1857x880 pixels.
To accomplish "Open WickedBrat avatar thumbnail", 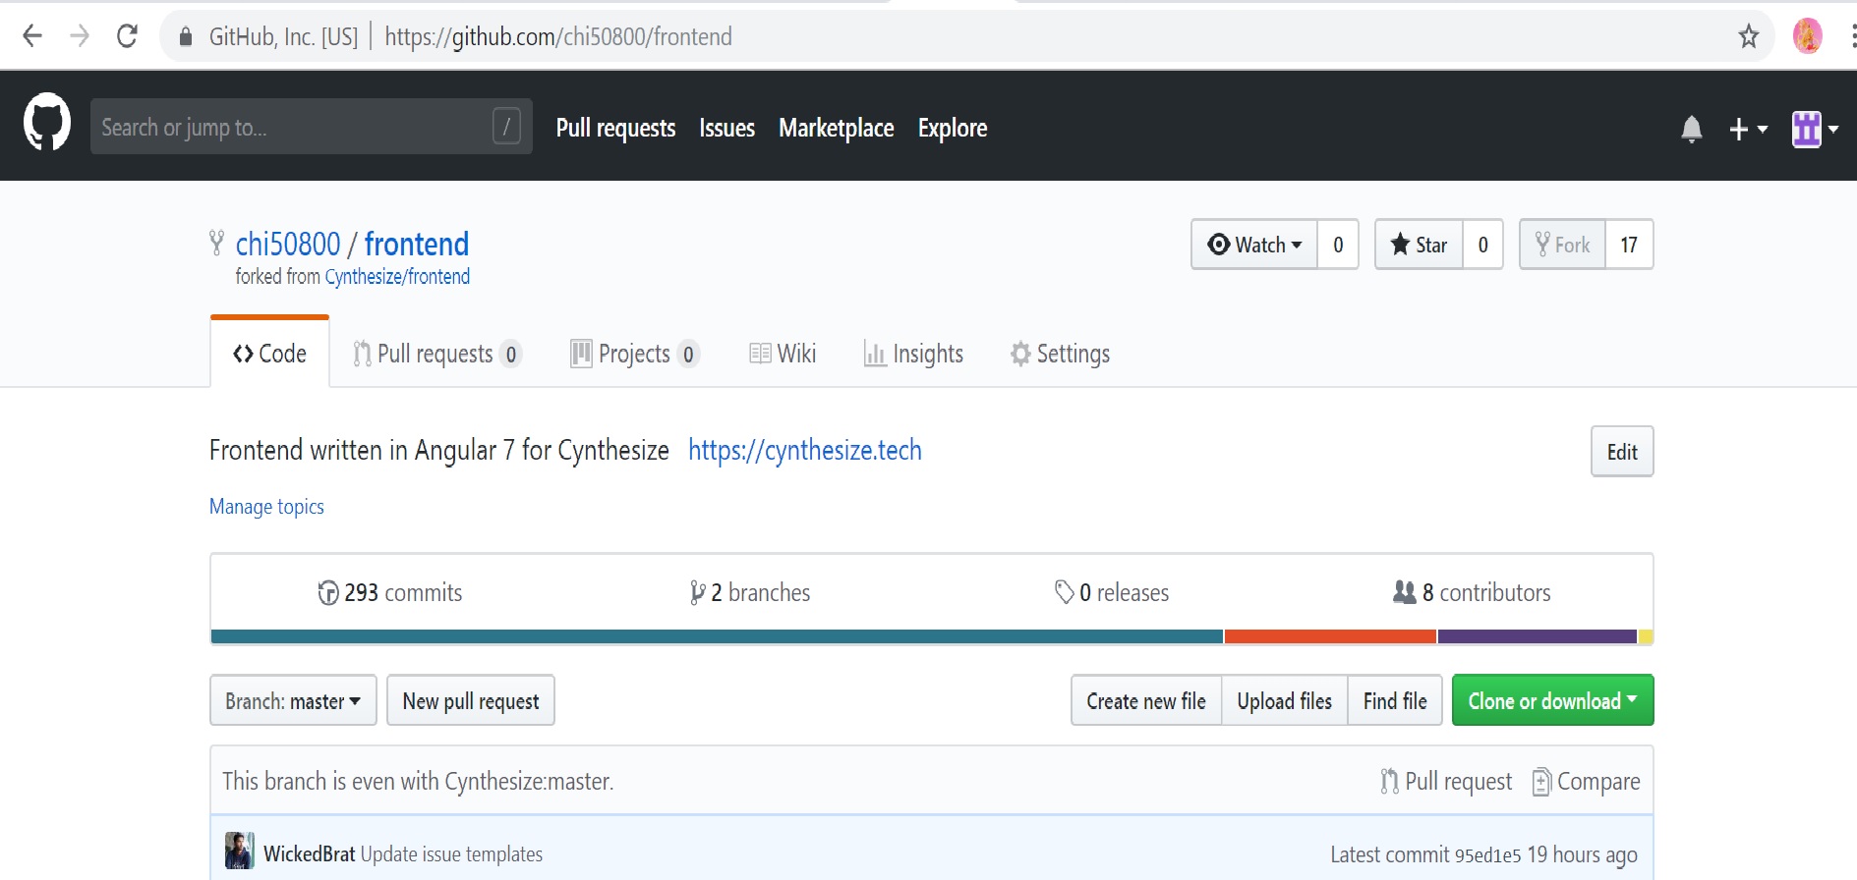I will (x=239, y=851).
